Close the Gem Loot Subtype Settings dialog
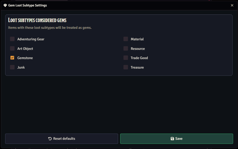 point(232,5)
